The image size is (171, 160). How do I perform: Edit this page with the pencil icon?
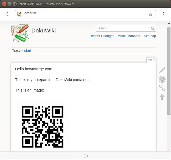point(162,70)
